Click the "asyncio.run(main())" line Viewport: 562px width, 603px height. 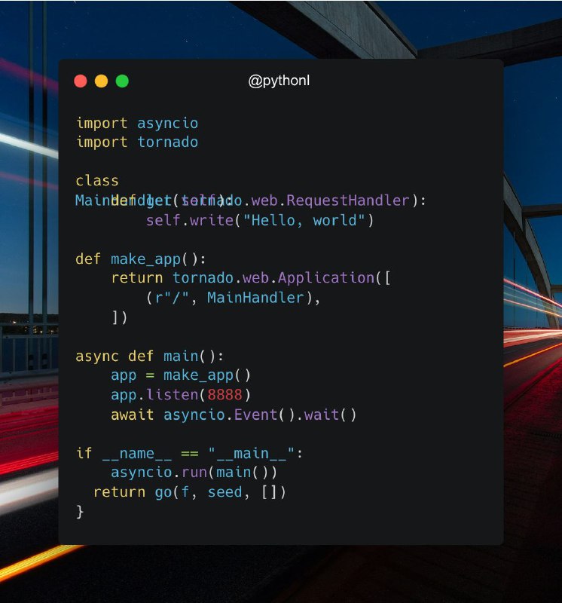(x=194, y=473)
